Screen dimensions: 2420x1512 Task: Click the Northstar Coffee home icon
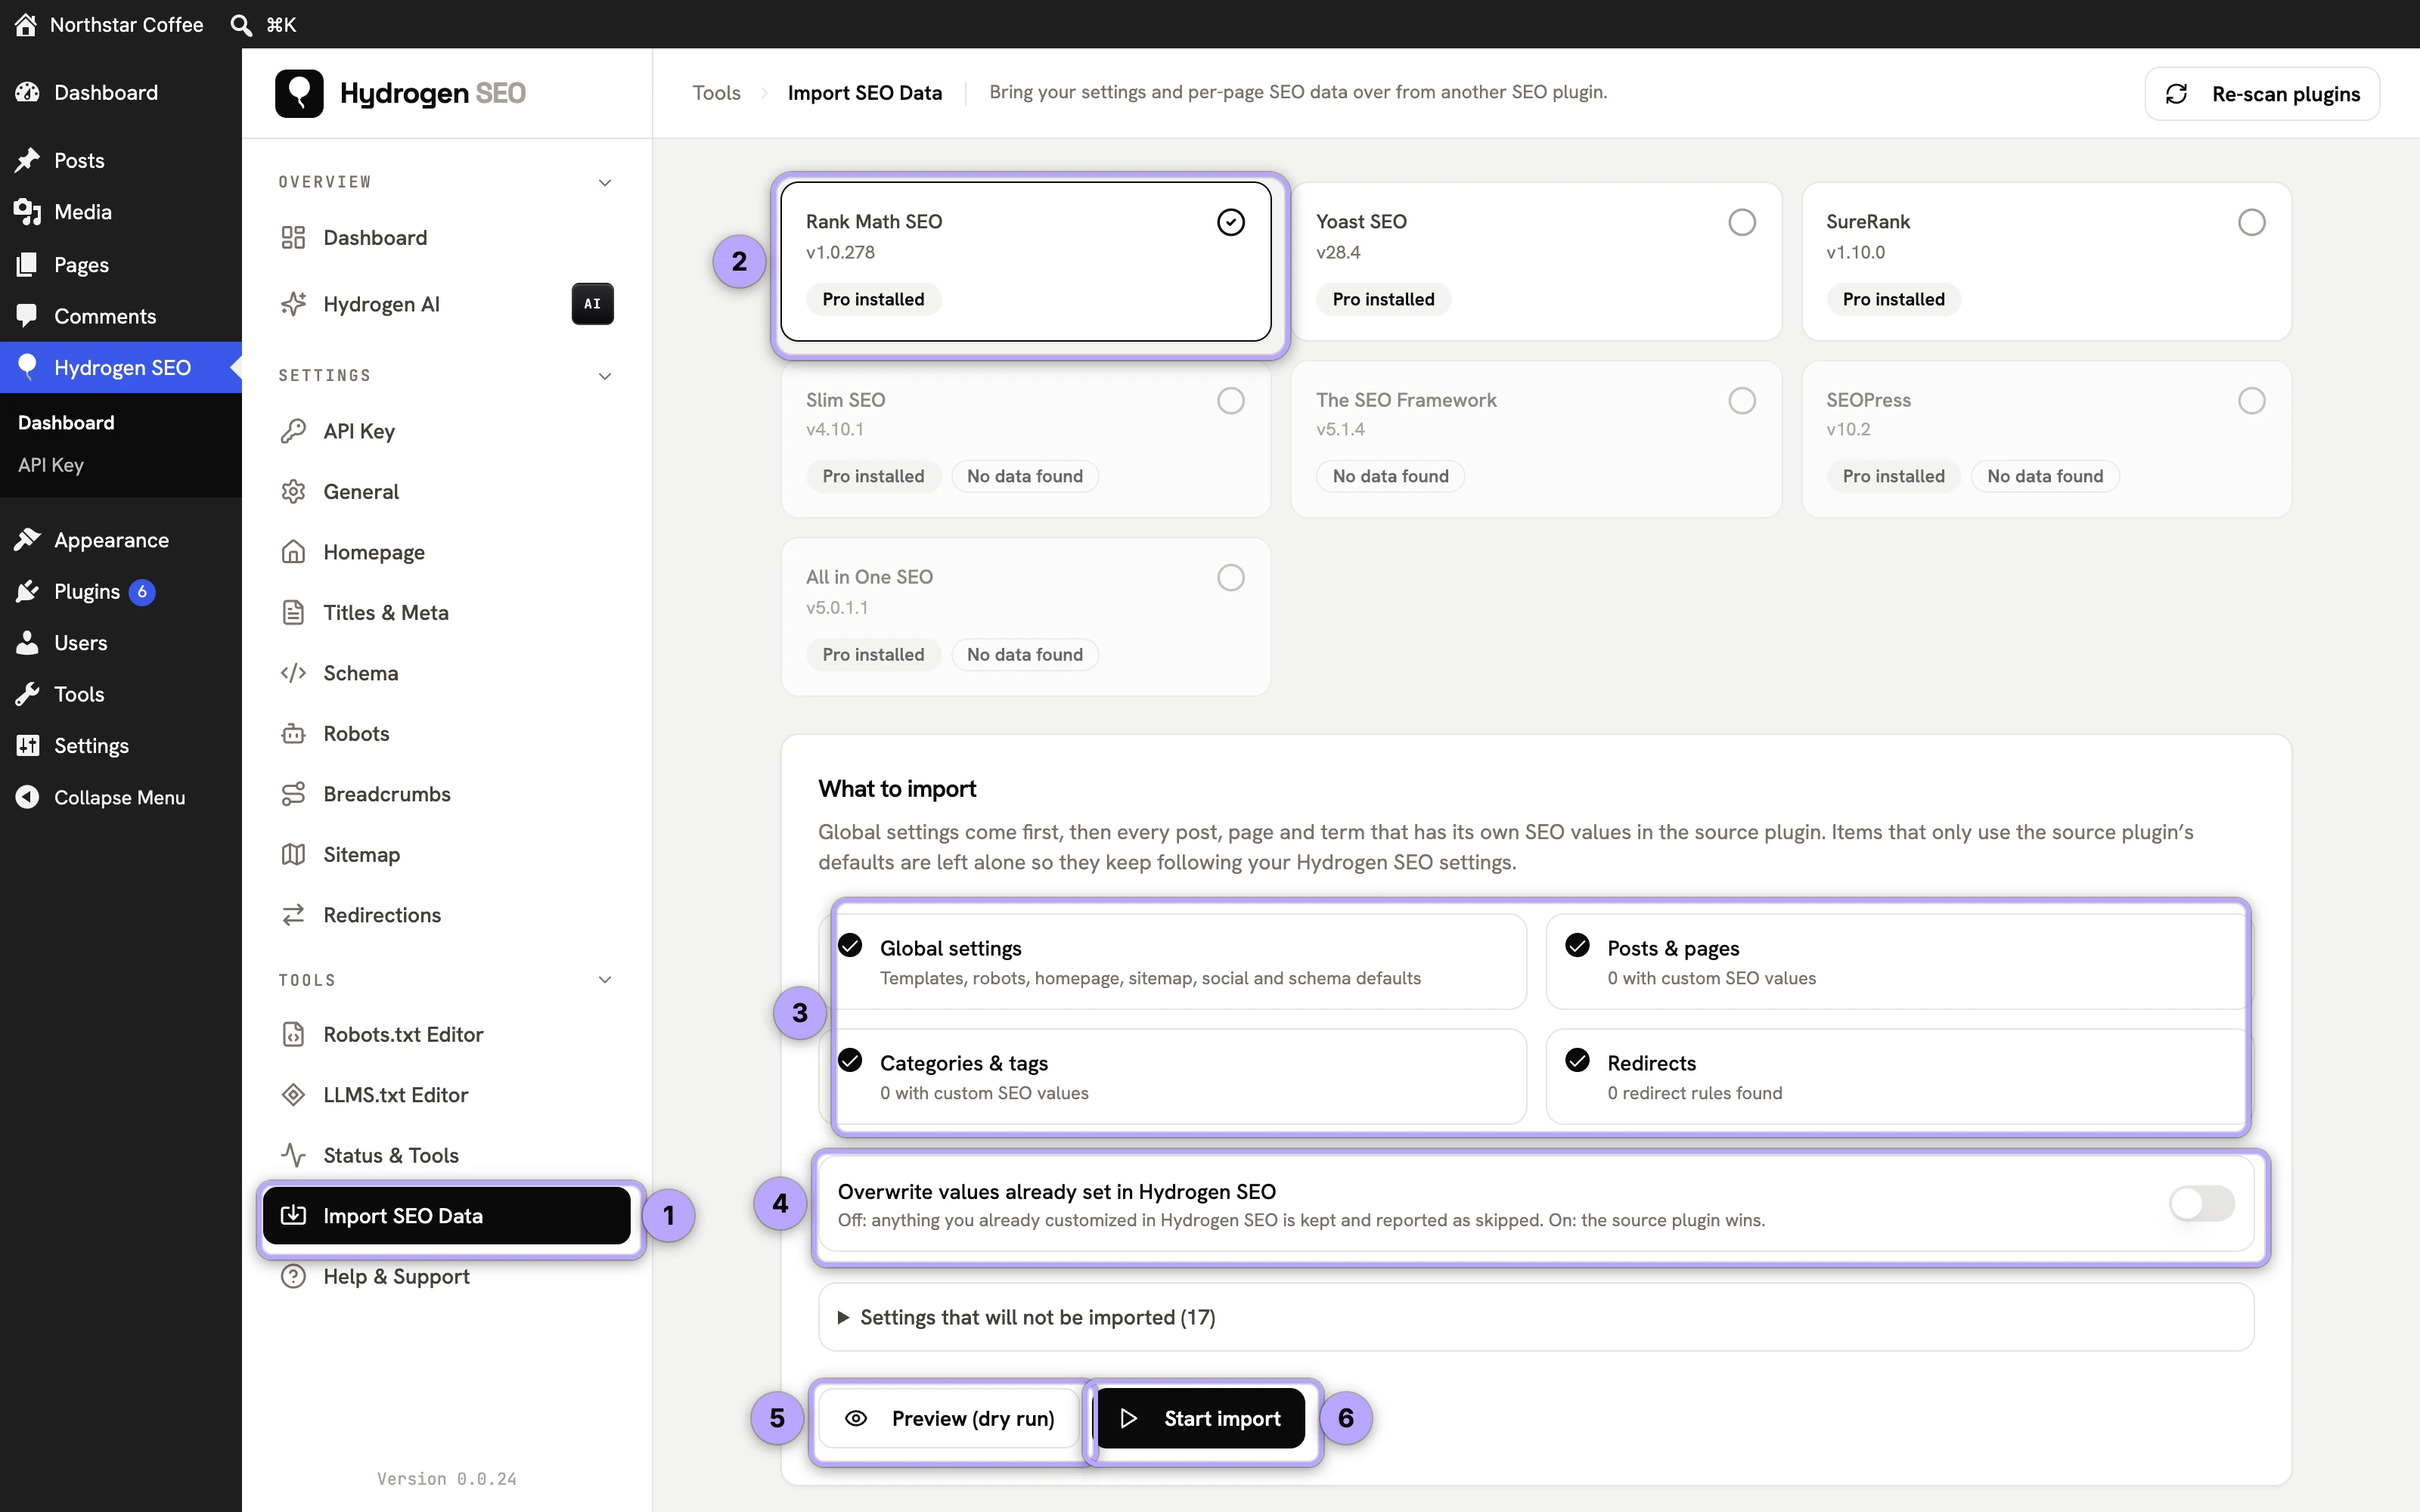coord(26,24)
